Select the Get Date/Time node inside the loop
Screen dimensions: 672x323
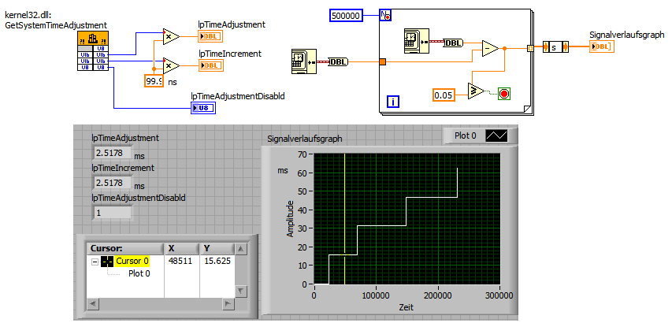(416, 41)
